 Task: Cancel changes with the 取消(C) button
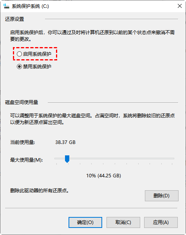point(123,222)
